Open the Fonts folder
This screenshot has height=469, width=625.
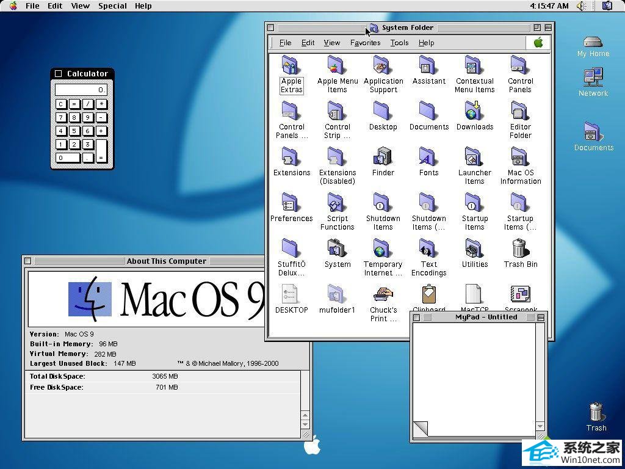429,158
